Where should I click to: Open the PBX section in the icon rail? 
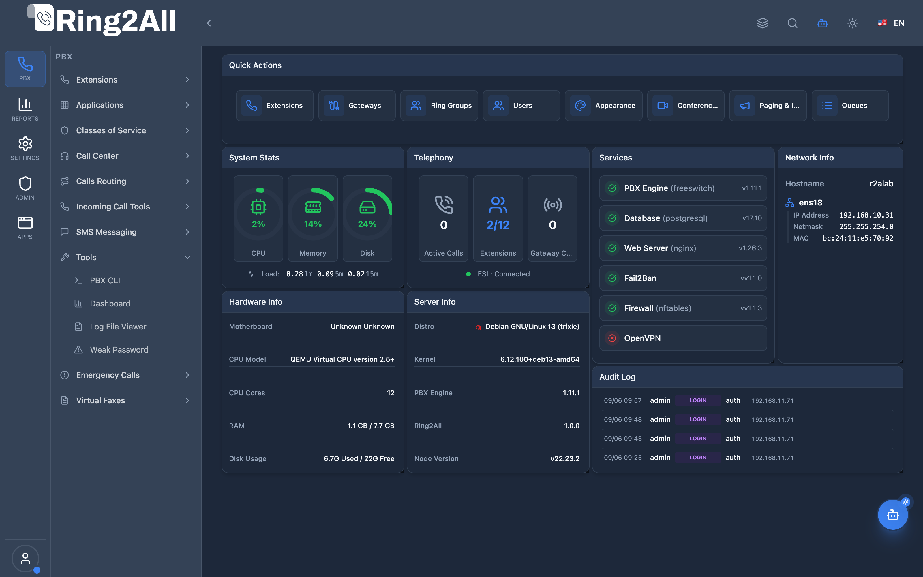tap(25, 69)
